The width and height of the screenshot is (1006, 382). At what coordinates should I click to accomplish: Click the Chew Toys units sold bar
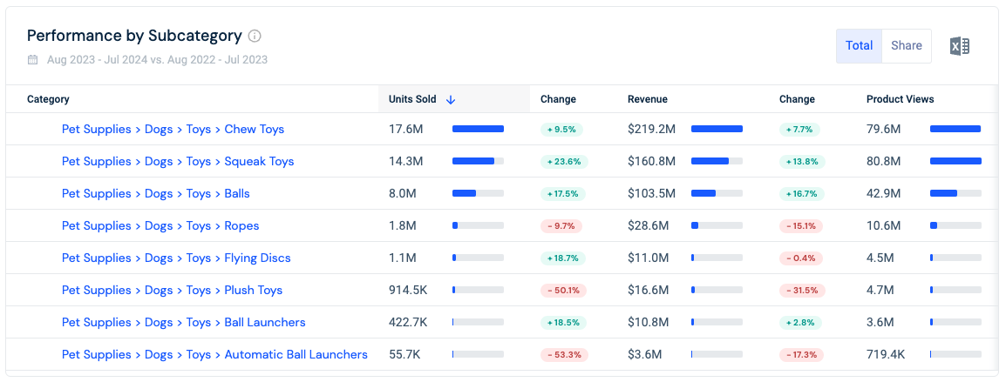pyautogui.click(x=478, y=129)
